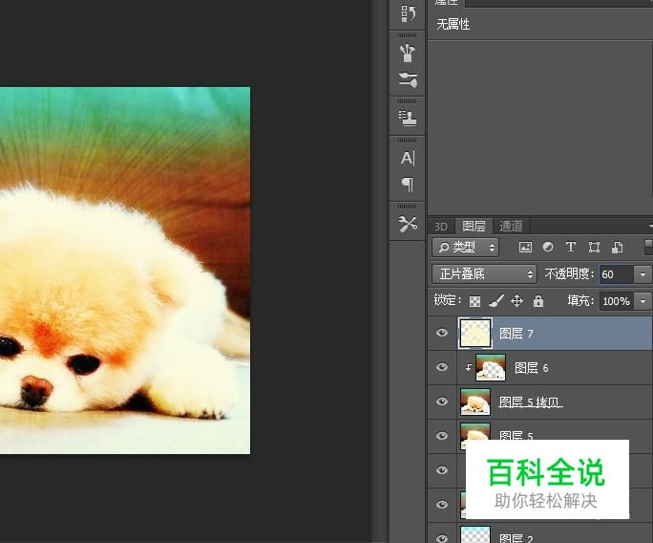
Task: Open the Paragraph panel icon
Action: 408,184
